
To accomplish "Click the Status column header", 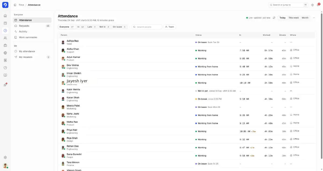I will (198, 35).
